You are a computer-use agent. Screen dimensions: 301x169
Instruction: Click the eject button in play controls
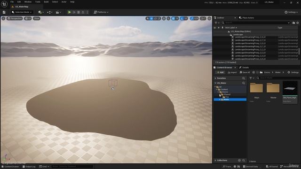83,12
